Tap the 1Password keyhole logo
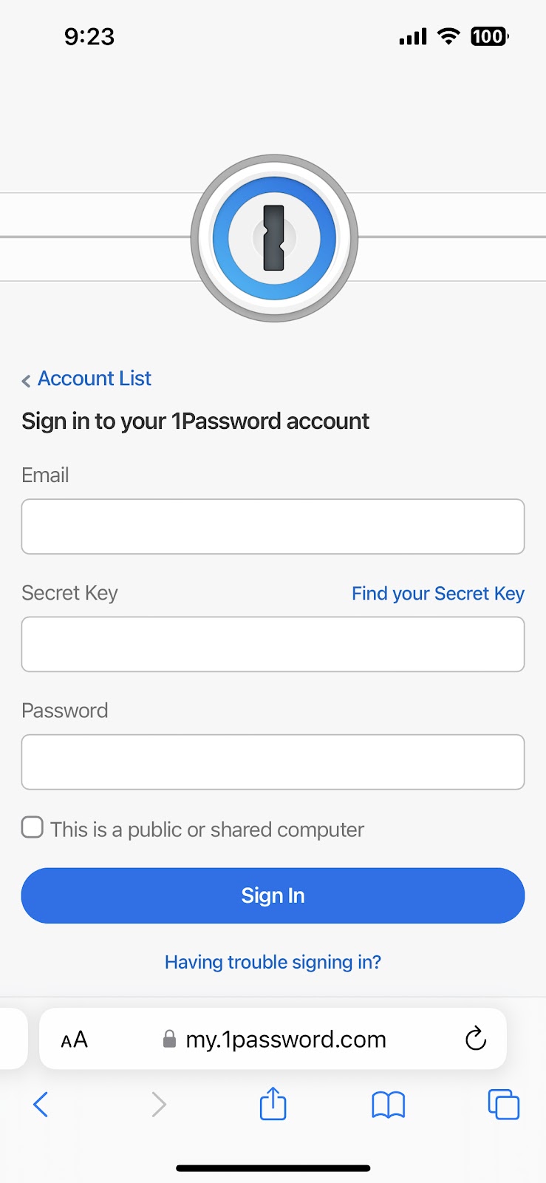Viewport: 546px width, 1183px height. coord(274,238)
